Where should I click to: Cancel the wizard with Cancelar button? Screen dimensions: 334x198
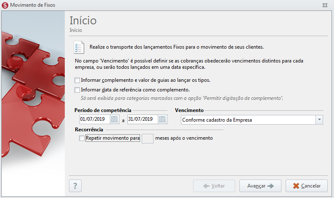[307, 186]
